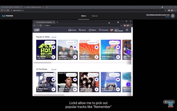Switch to Library tab in Moises
Viewport: 177px width, 111px height.
tap(84, 16)
